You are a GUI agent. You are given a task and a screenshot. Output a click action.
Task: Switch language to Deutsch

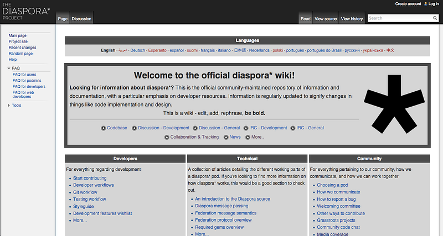pyautogui.click(x=137, y=50)
